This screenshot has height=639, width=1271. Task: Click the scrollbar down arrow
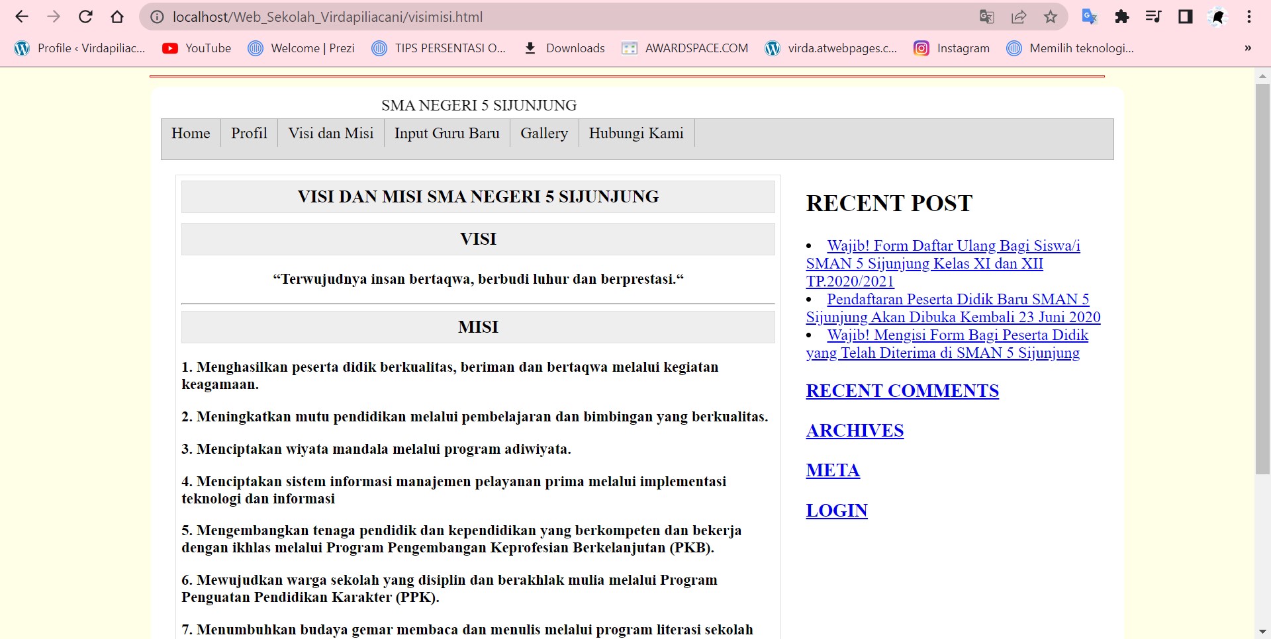[1262, 632]
